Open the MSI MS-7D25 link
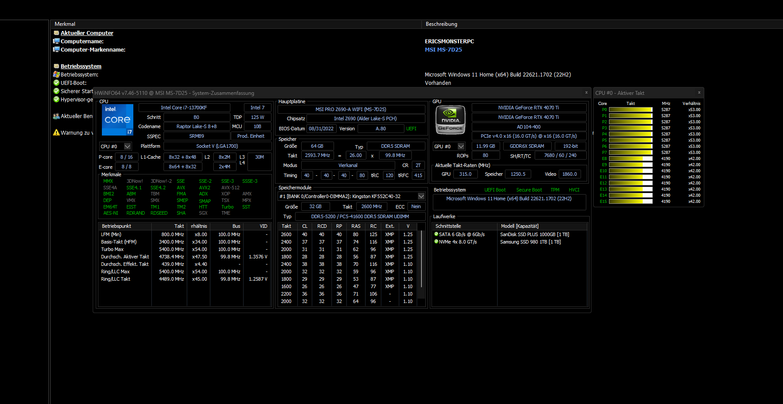Viewport: 783px width, 404px height. pyautogui.click(x=443, y=49)
